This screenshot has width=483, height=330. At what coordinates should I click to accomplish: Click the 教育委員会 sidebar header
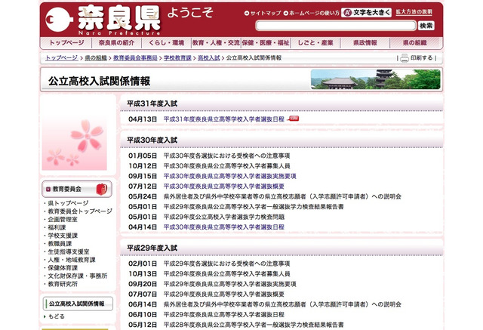tap(77, 190)
